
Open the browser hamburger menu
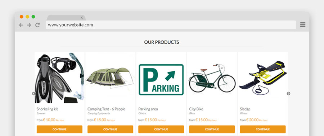click(x=303, y=25)
